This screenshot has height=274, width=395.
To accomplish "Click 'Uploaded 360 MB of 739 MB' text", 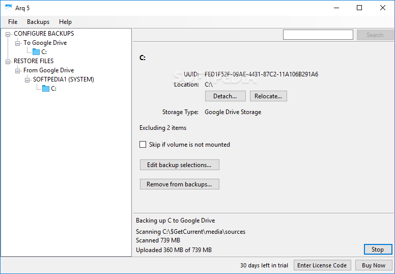I will (x=174, y=250).
